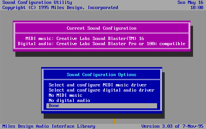Click the MIDI music Sound Blaster 16 line

(x=85, y=38)
